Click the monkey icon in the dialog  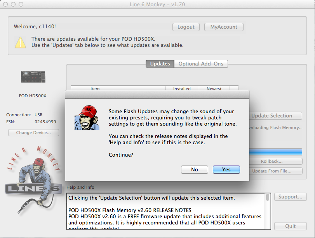pyautogui.click(x=87, y=118)
